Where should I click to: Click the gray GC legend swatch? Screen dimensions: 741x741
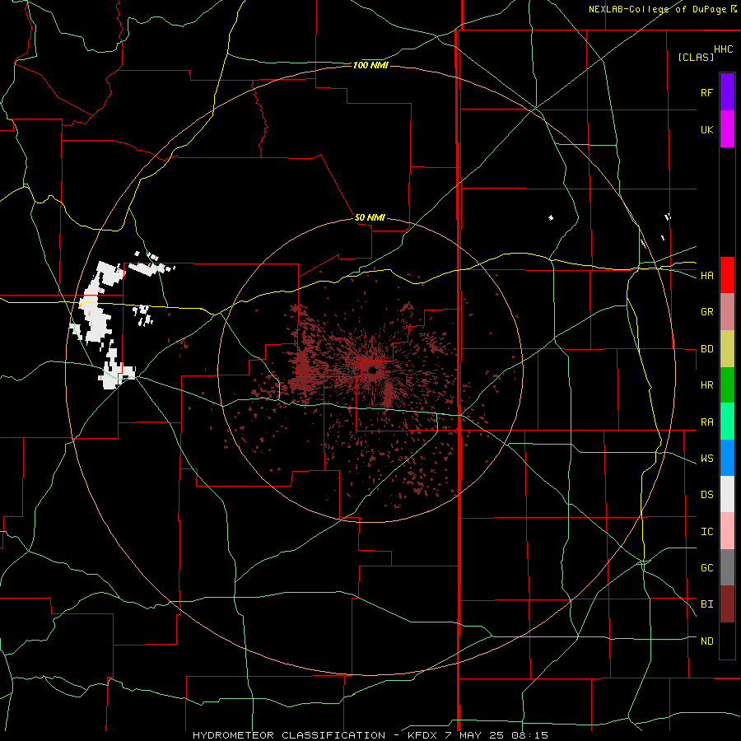click(x=727, y=567)
